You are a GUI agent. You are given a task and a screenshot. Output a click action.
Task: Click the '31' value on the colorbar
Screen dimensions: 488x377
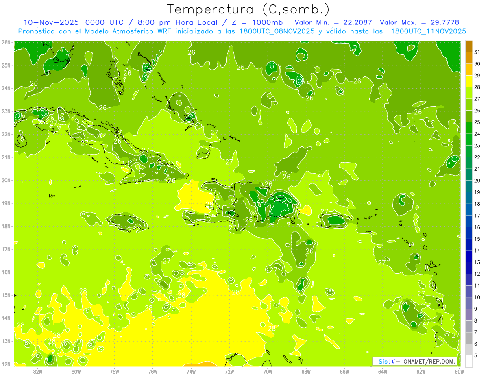(x=477, y=52)
